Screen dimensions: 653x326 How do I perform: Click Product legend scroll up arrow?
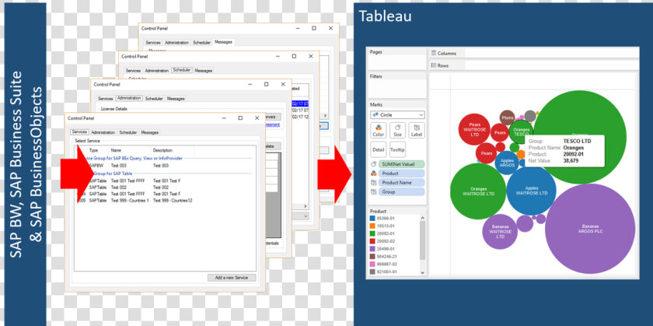point(423,218)
